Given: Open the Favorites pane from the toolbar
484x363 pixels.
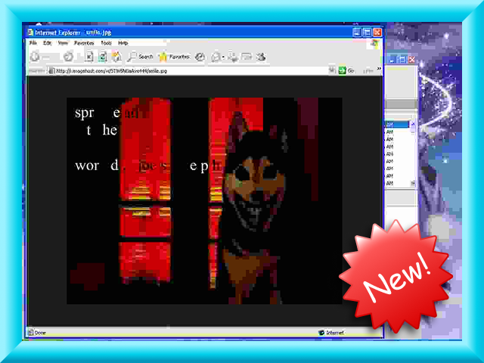Looking at the screenshot, I should click(x=174, y=57).
